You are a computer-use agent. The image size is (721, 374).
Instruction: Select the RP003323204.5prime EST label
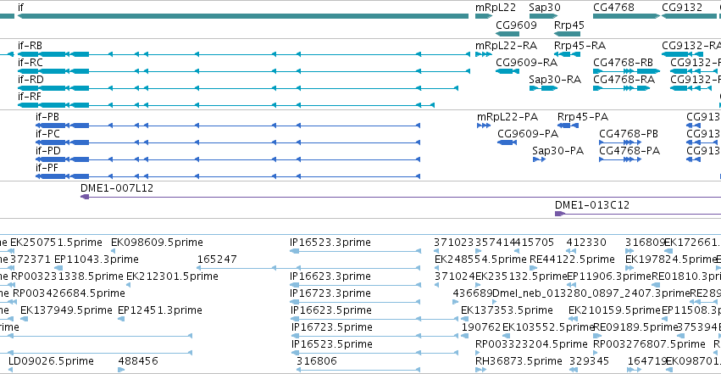pyautogui.click(x=531, y=344)
